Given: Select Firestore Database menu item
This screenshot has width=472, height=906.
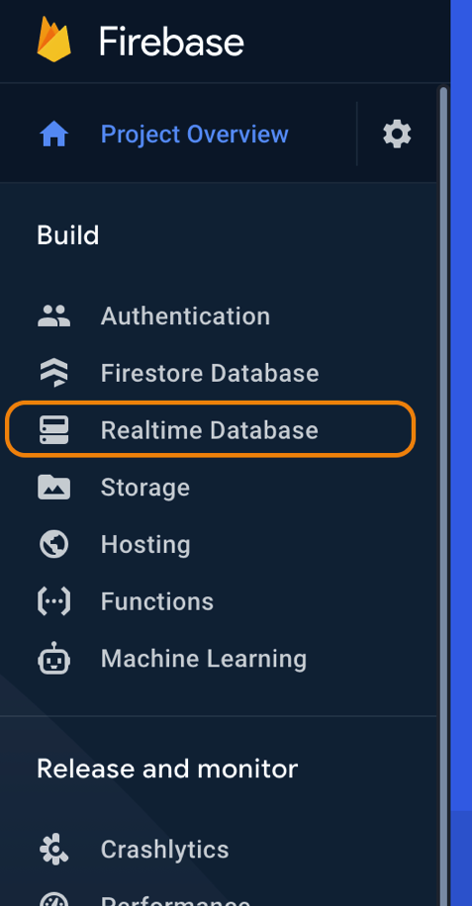Looking at the screenshot, I should pos(210,373).
